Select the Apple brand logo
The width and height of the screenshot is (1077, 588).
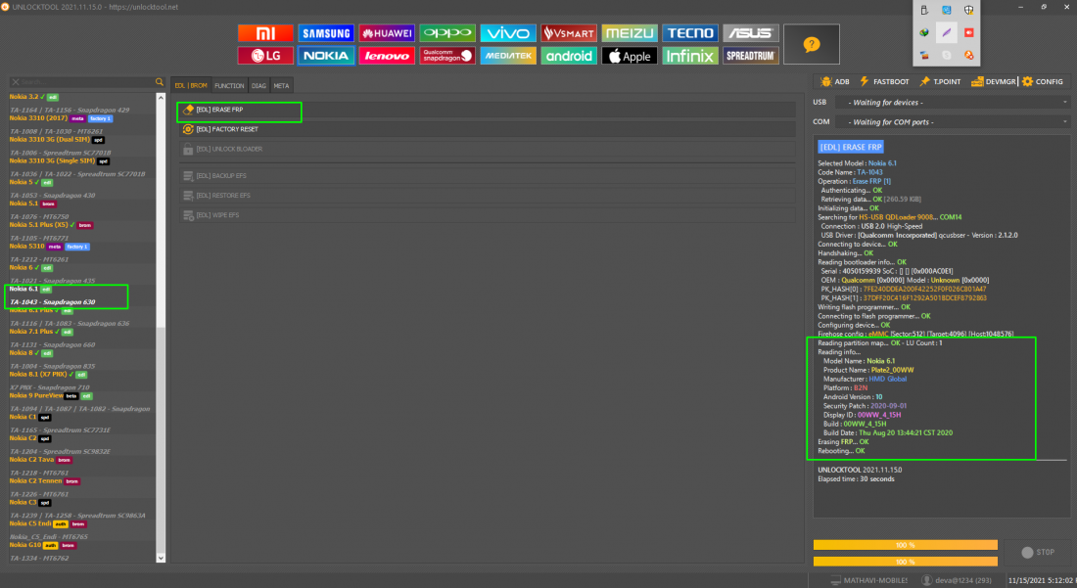coord(630,56)
